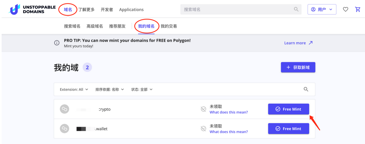Open the 开发者 menu

coord(107,9)
